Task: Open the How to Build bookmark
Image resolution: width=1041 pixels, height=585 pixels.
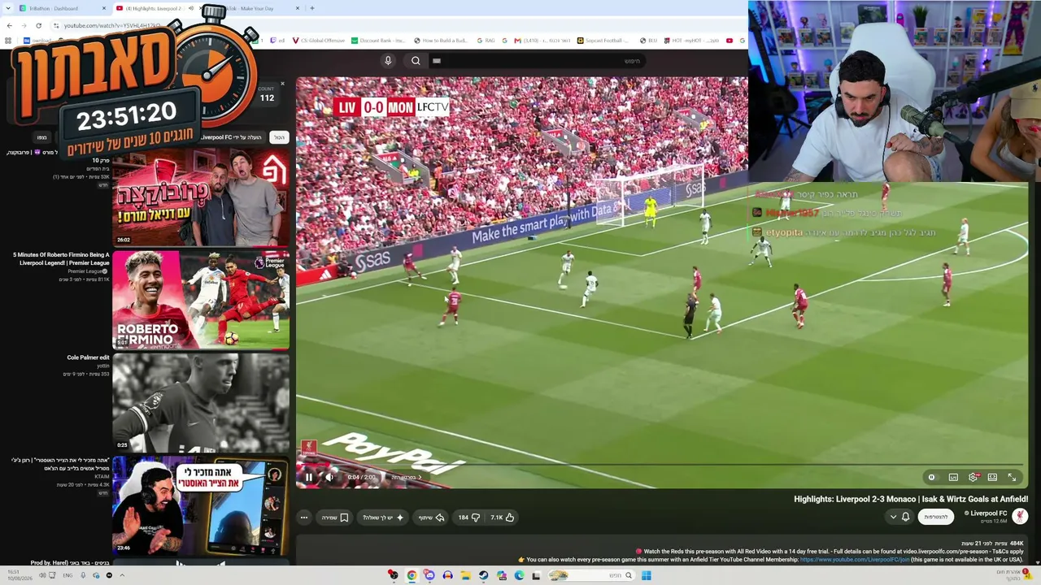Action: pyautogui.click(x=441, y=41)
